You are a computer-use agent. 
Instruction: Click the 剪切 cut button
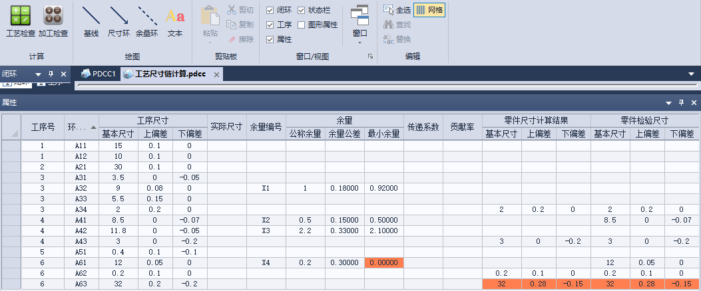tap(240, 10)
